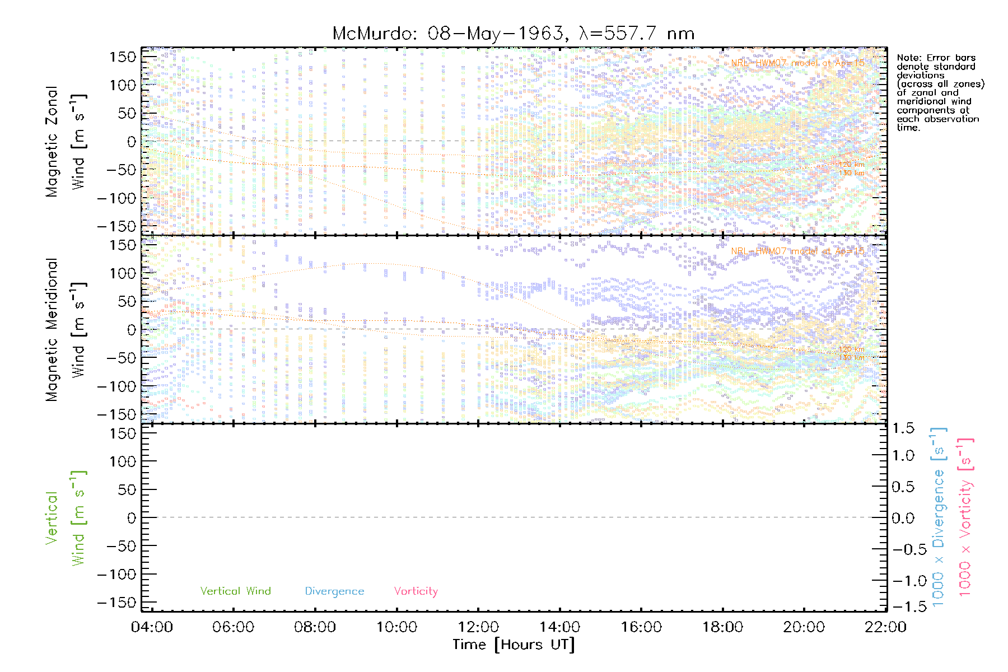Click the 120 km label in zonal panel
The image size is (1008, 672).
851,165
